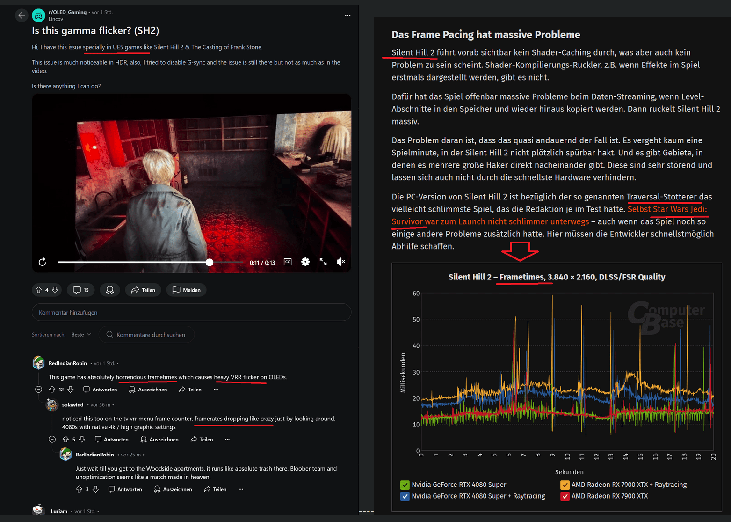731x522 pixels.
Task: Open the post's 15 comments button
Action: tap(81, 290)
